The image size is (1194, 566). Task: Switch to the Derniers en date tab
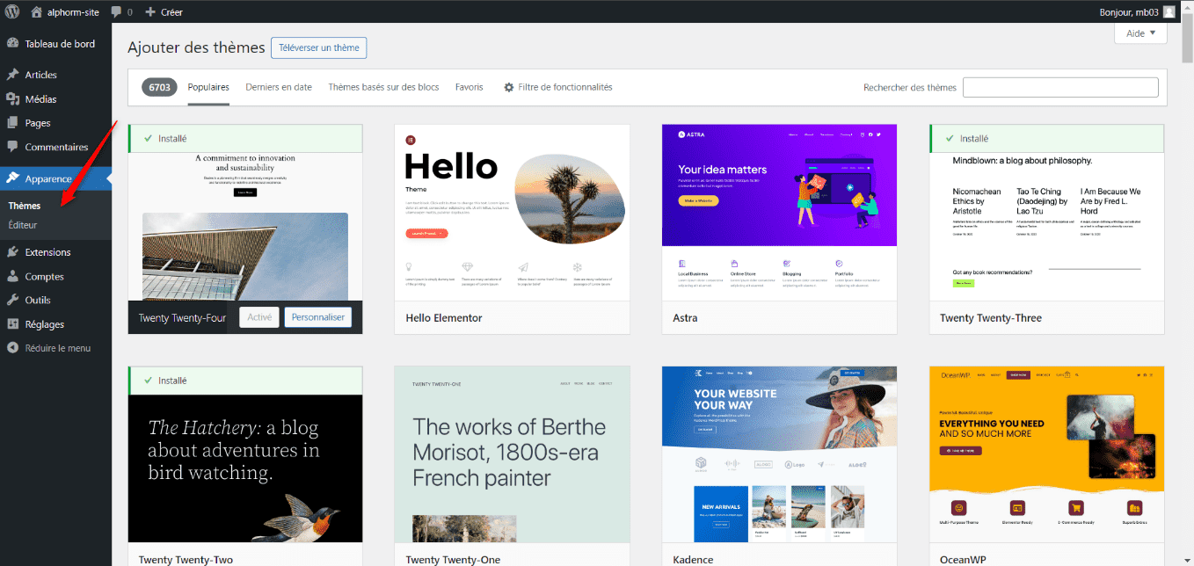click(279, 87)
